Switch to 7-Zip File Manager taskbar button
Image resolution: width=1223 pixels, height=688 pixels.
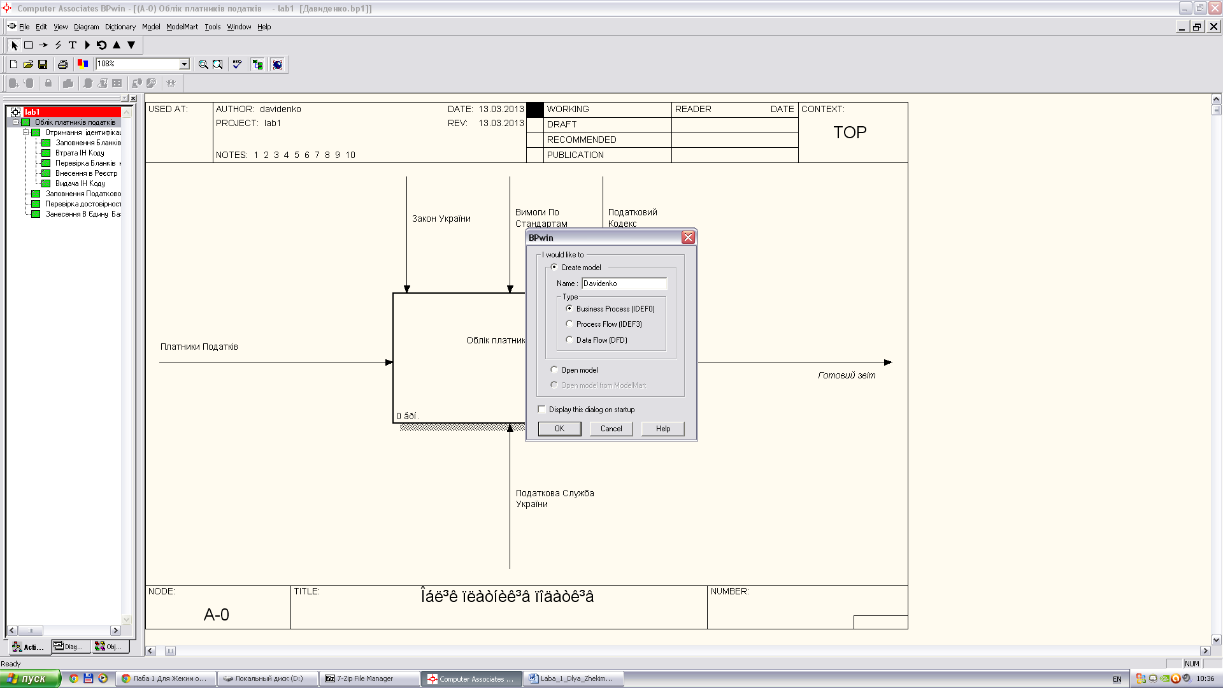pos(369,678)
